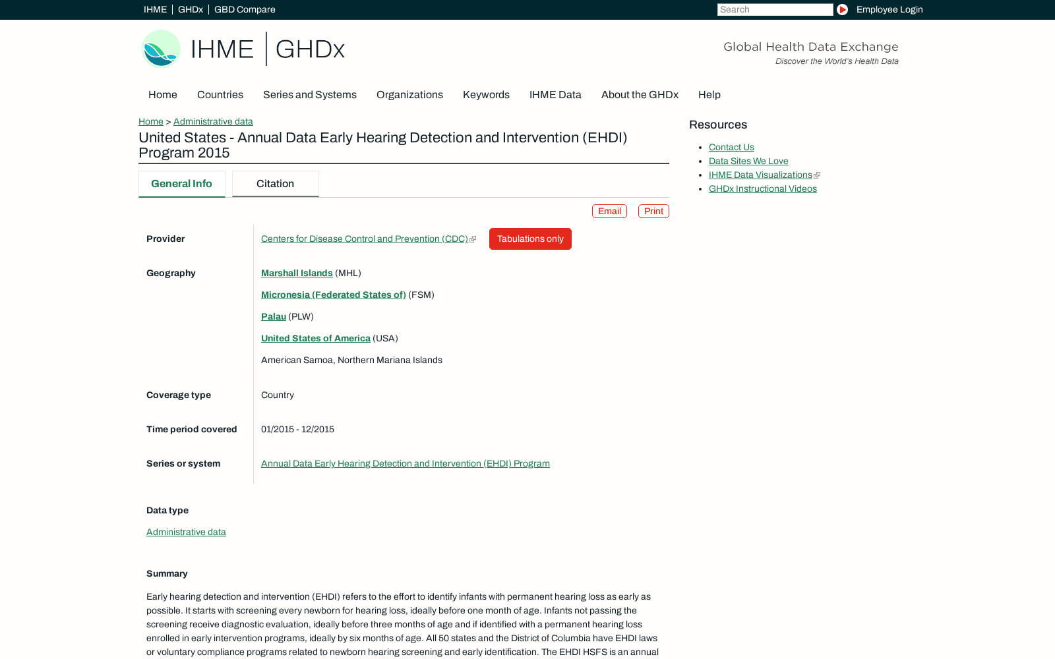Open the About the GHDx menu
This screenshot has height=659, width=1055.
point(640,95)
